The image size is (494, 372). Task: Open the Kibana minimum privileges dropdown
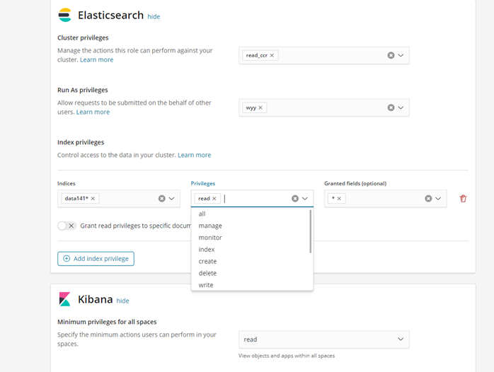[x=324, y=339]
